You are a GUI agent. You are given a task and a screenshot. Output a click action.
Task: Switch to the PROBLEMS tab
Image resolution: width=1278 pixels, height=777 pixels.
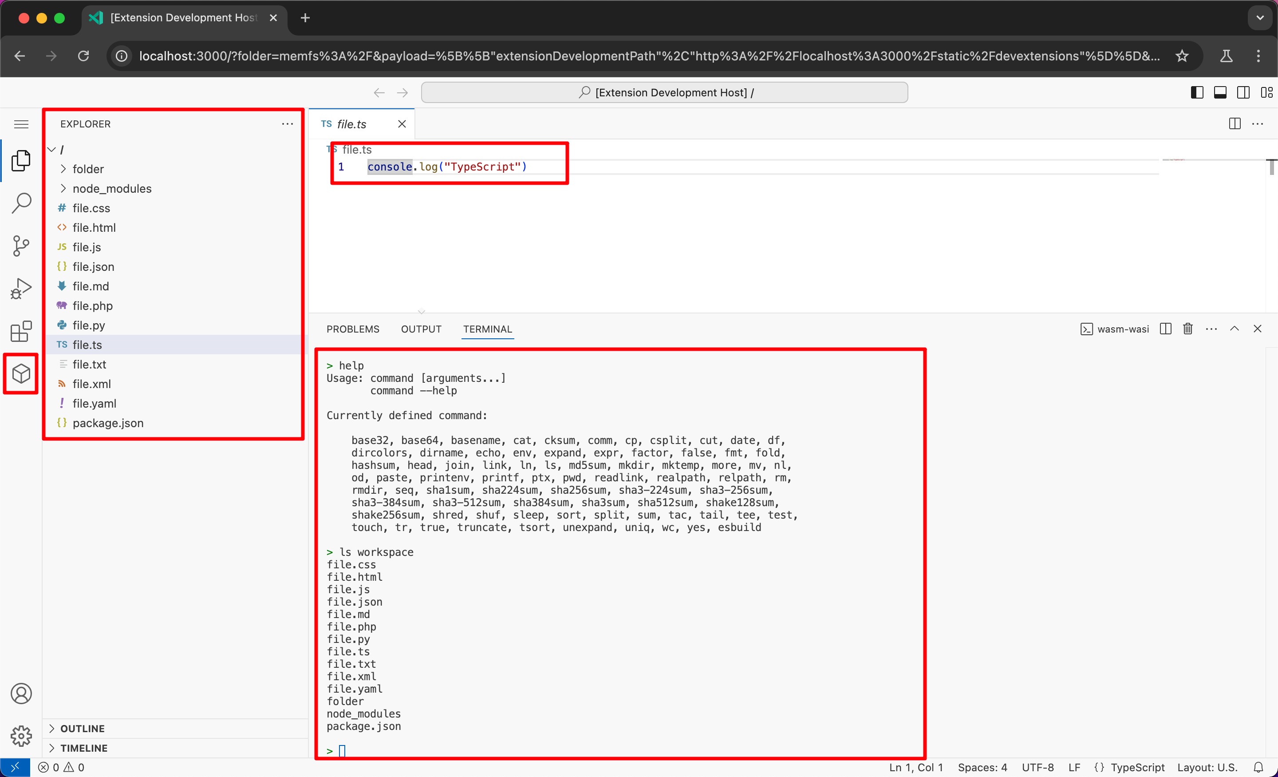pyautogui.click(x=353, y=329)
